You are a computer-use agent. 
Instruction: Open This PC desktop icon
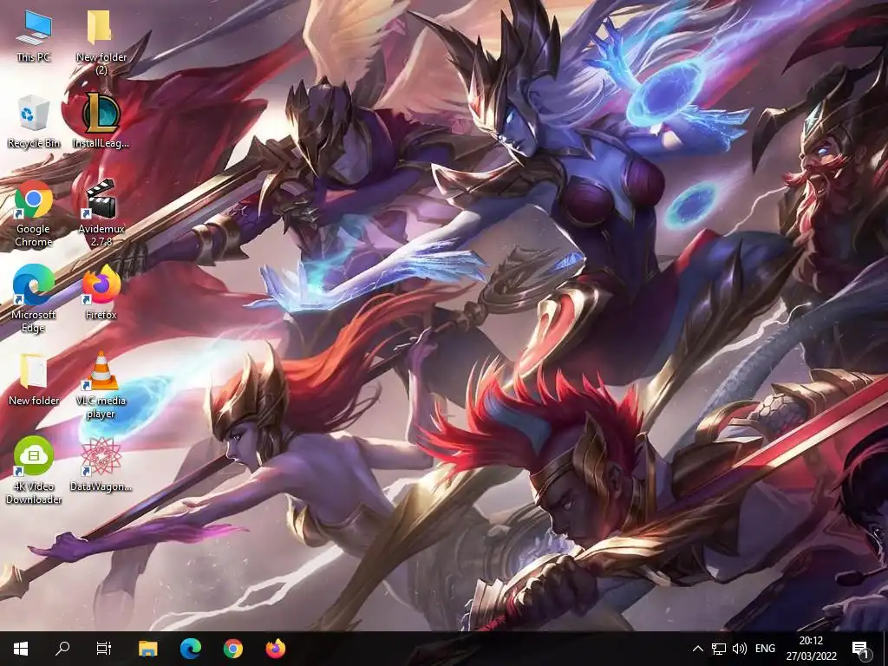click(x=34, y=35)
